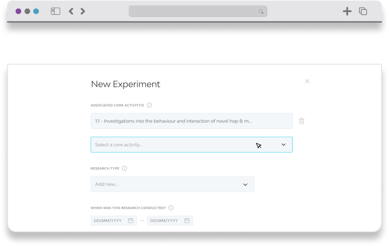The width and height of the screenshot is (389, 246).
Task: Show all tabs overview icon
Action: [363, 11]
